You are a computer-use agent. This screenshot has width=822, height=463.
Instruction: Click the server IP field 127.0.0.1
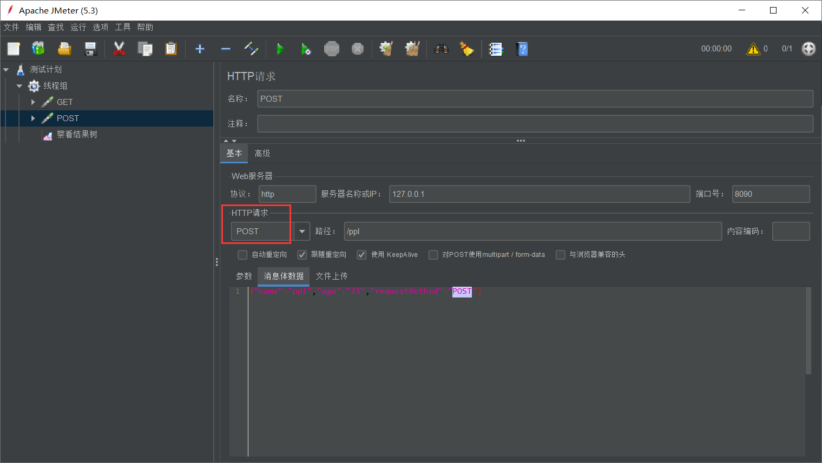[x=540, y=194]
